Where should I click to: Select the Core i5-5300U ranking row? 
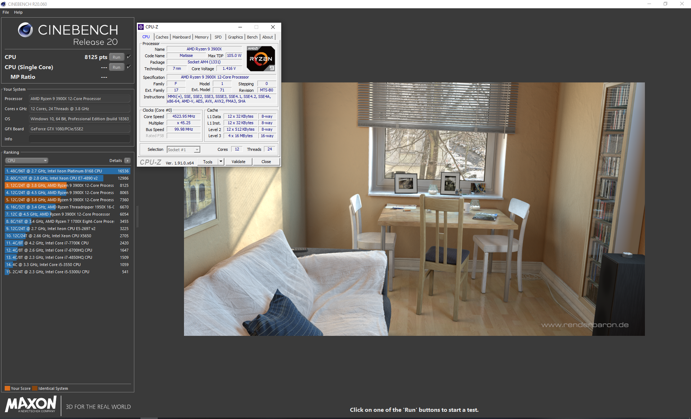point(67,272)
